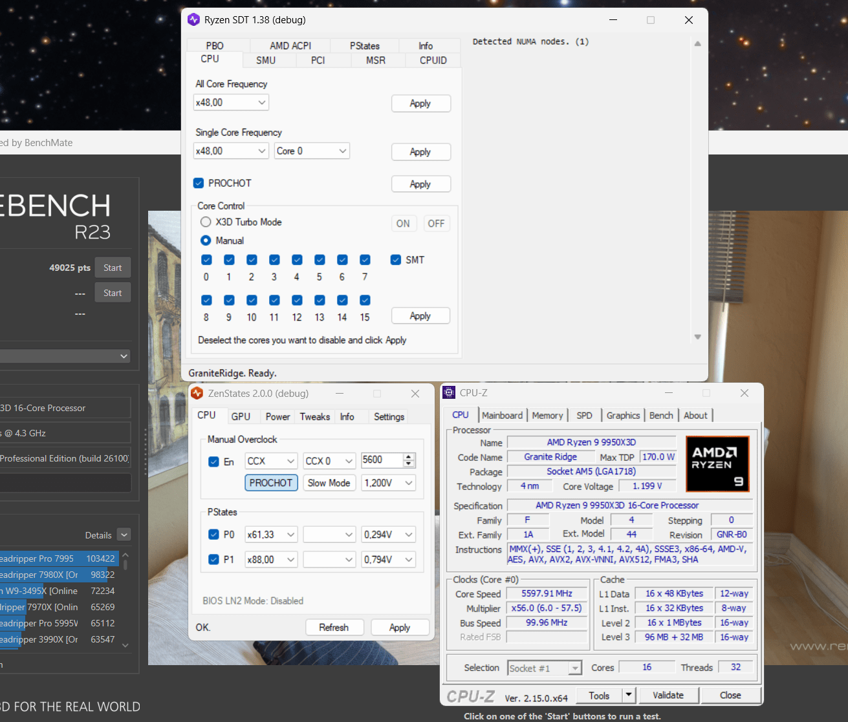The image size is (848, 722).
Task: Click the Ryzen SDT app logo icon
Action: click(x=193, y=19)
